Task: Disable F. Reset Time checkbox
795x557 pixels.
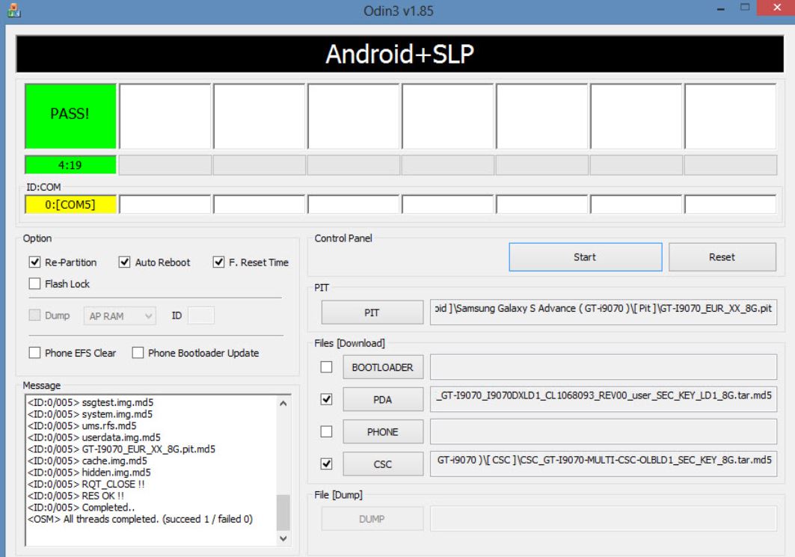Action: tap(218, 262)
